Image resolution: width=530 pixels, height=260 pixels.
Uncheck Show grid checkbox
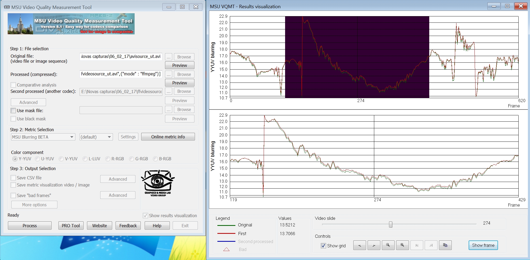pyautogui.click(x=323, y=246)
